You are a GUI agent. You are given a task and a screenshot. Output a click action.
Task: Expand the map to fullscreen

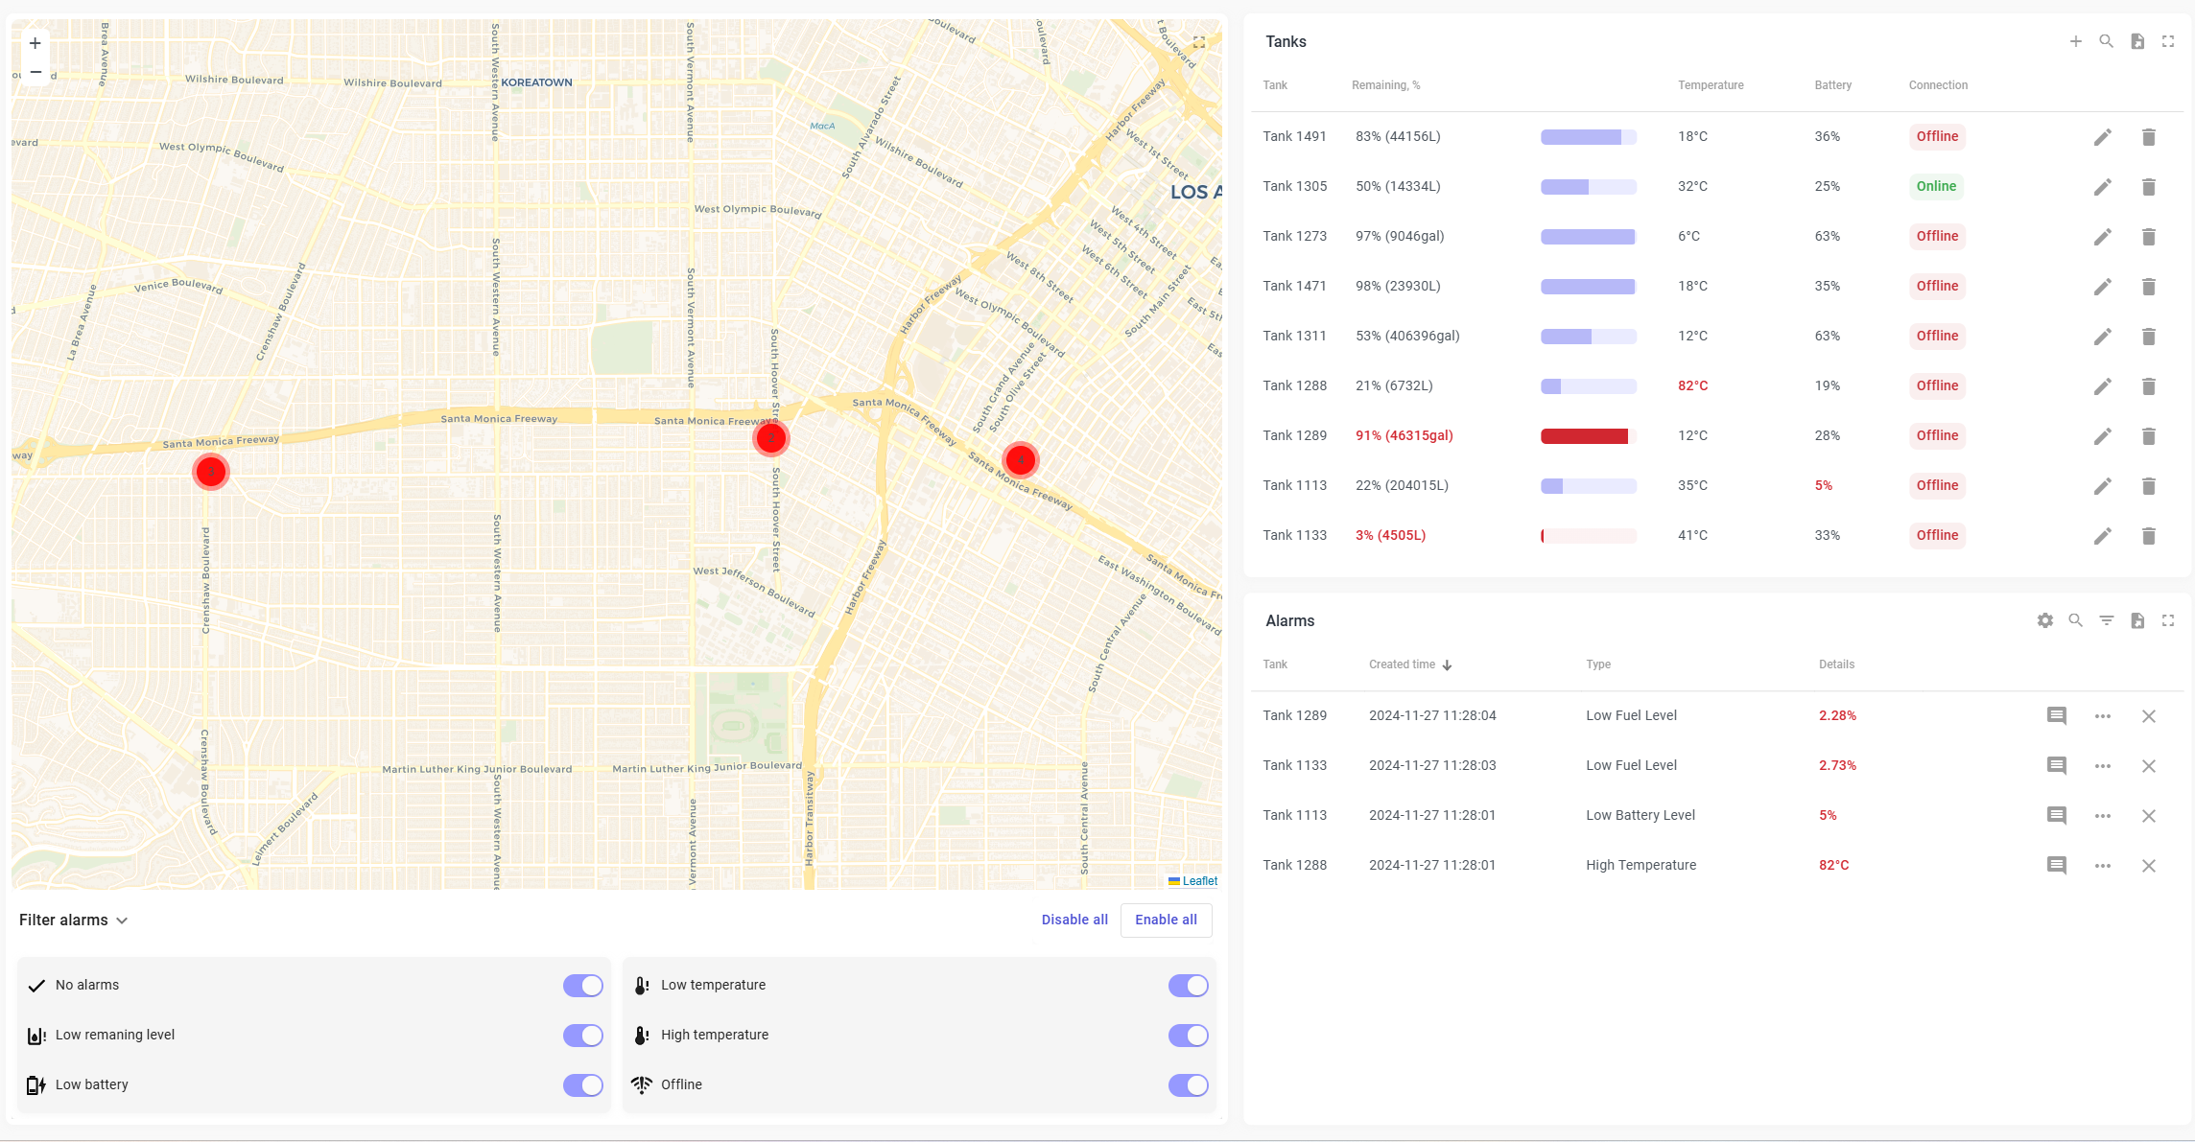pos(1198,42)
